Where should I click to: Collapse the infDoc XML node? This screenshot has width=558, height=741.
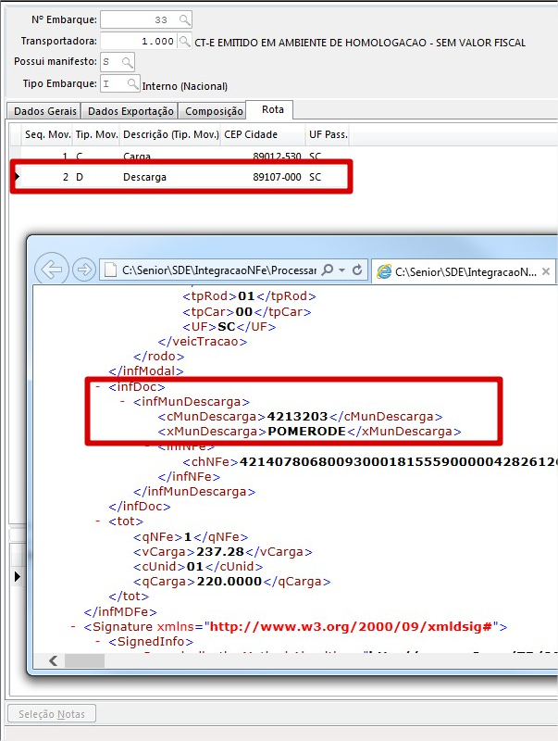pyautogui.click(x=99, y=386)
